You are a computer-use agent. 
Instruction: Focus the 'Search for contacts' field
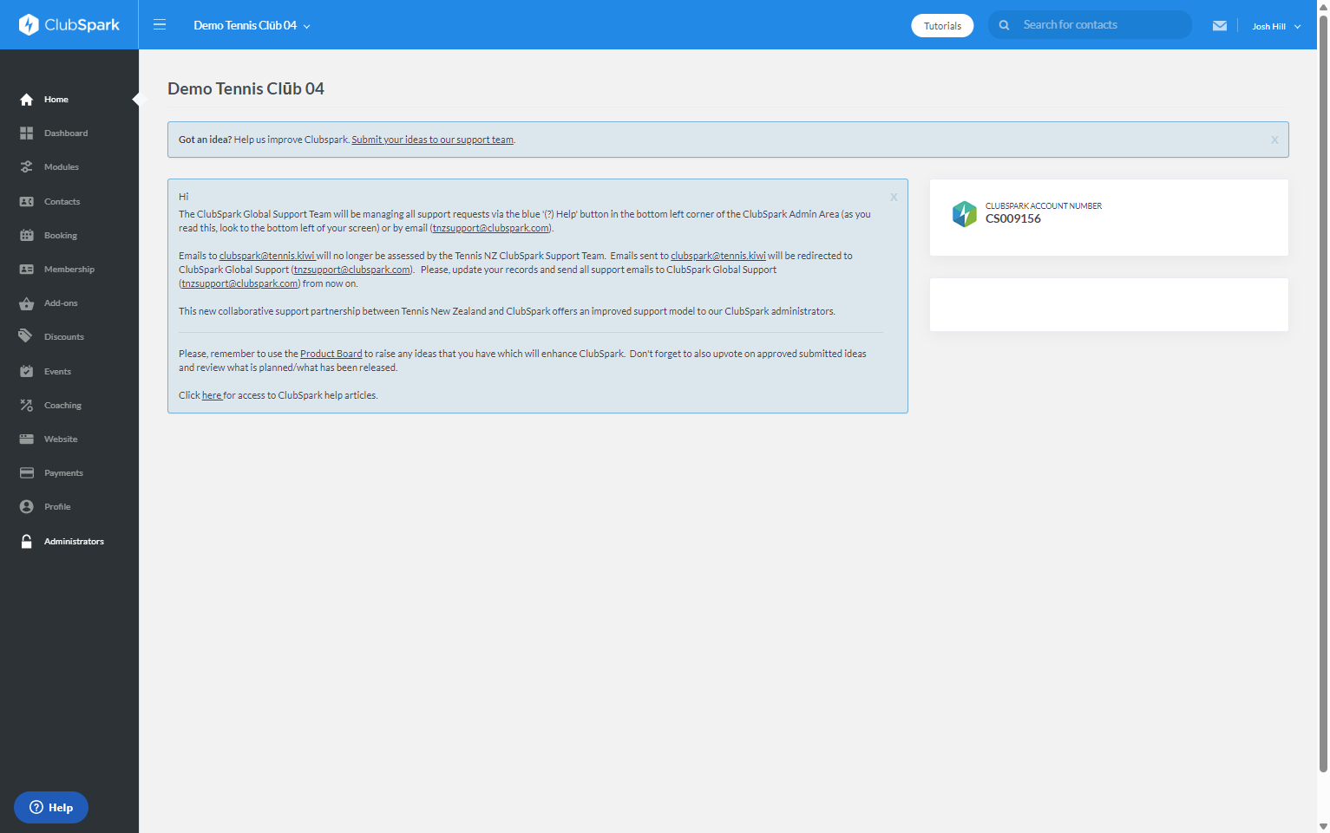pyautogui.click(x=1090, y=25)
